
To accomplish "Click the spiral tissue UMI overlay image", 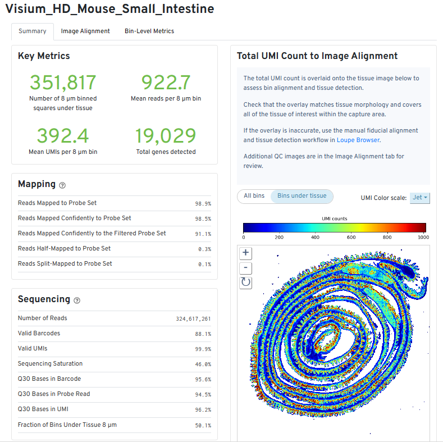I will tap(339, 334).
